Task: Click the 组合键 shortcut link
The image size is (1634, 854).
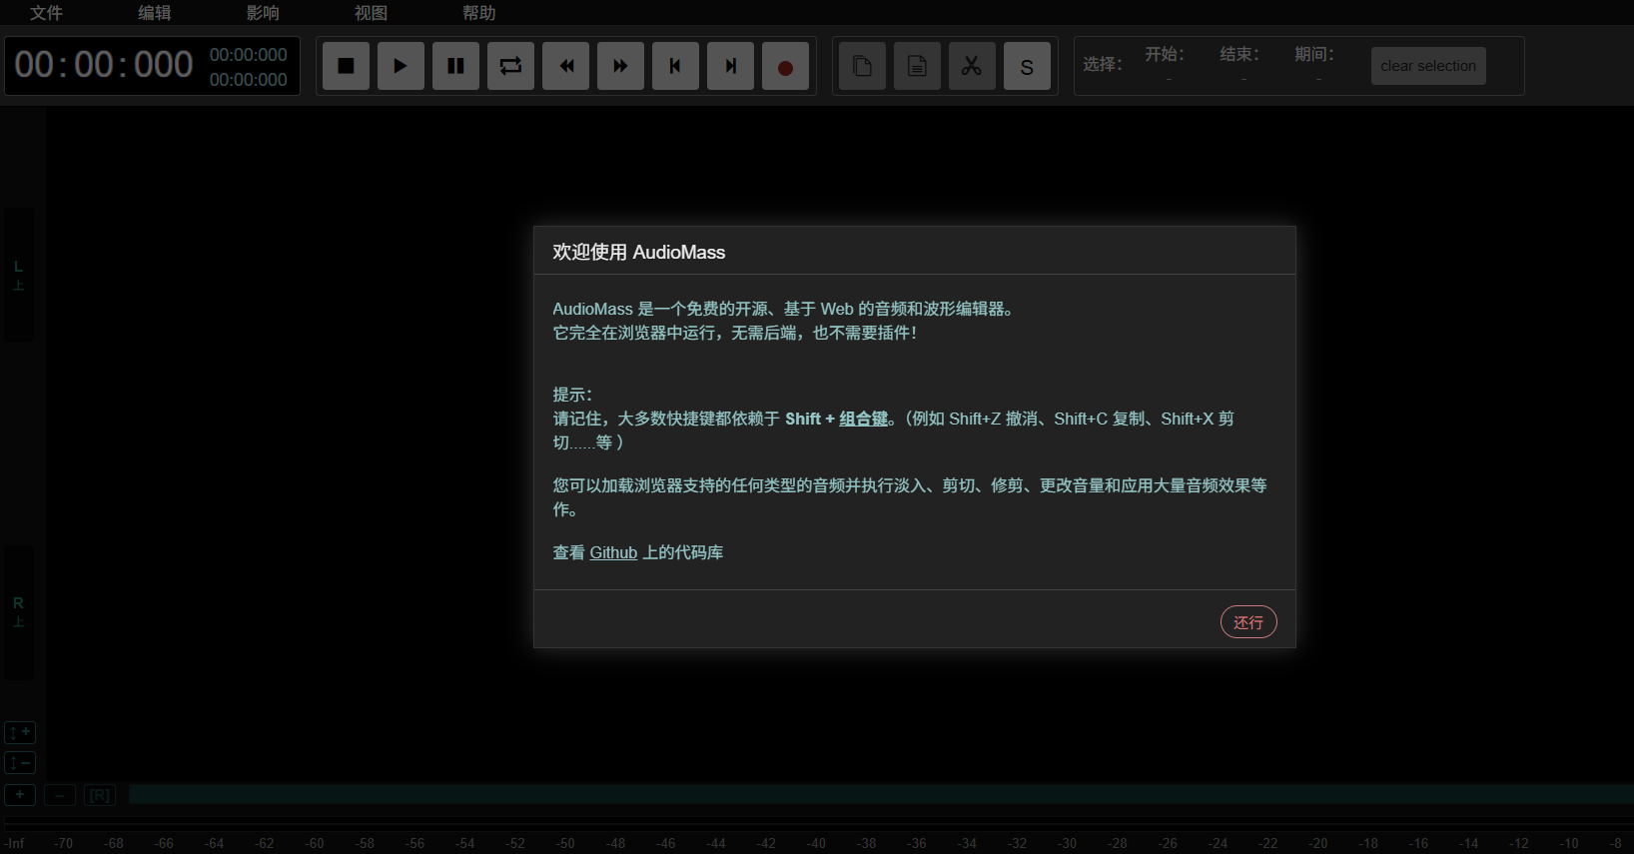Action: pos(863,419)
